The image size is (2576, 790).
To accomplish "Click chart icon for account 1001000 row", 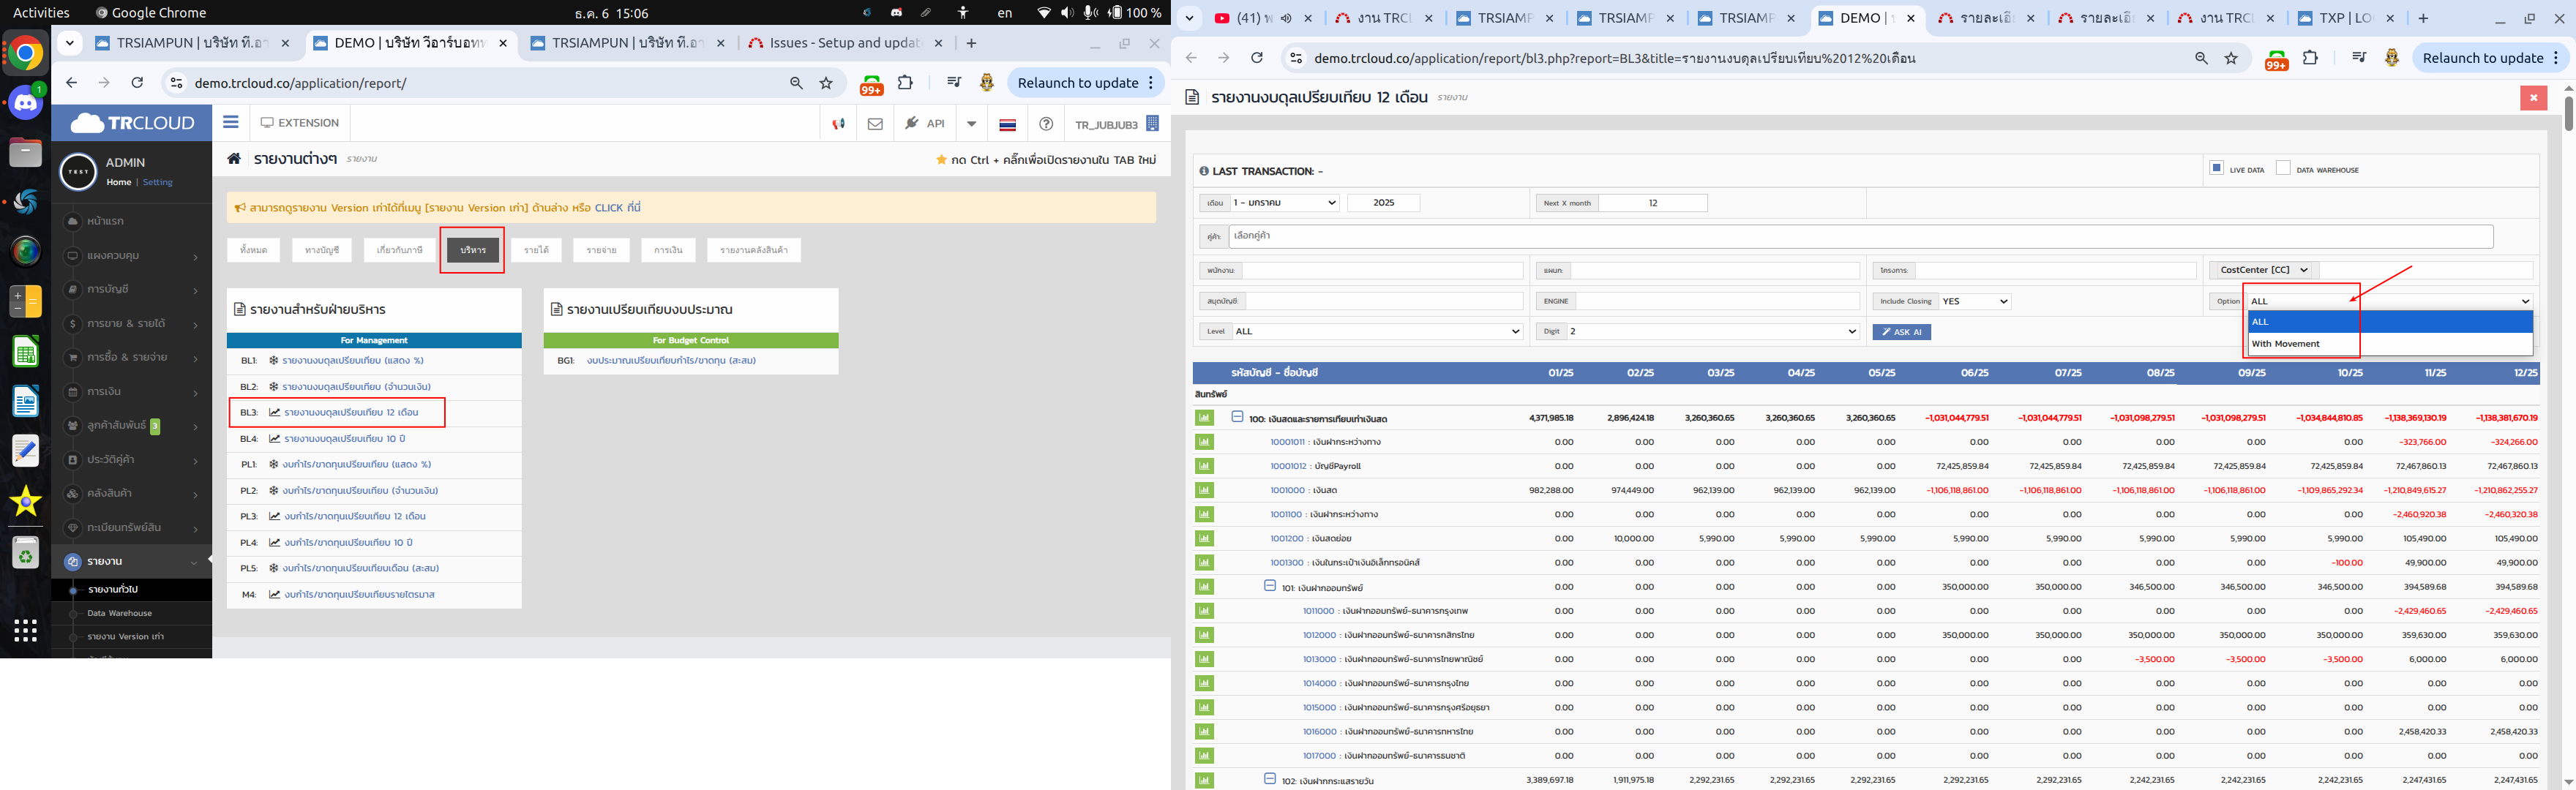I will tap(1204, 490).
